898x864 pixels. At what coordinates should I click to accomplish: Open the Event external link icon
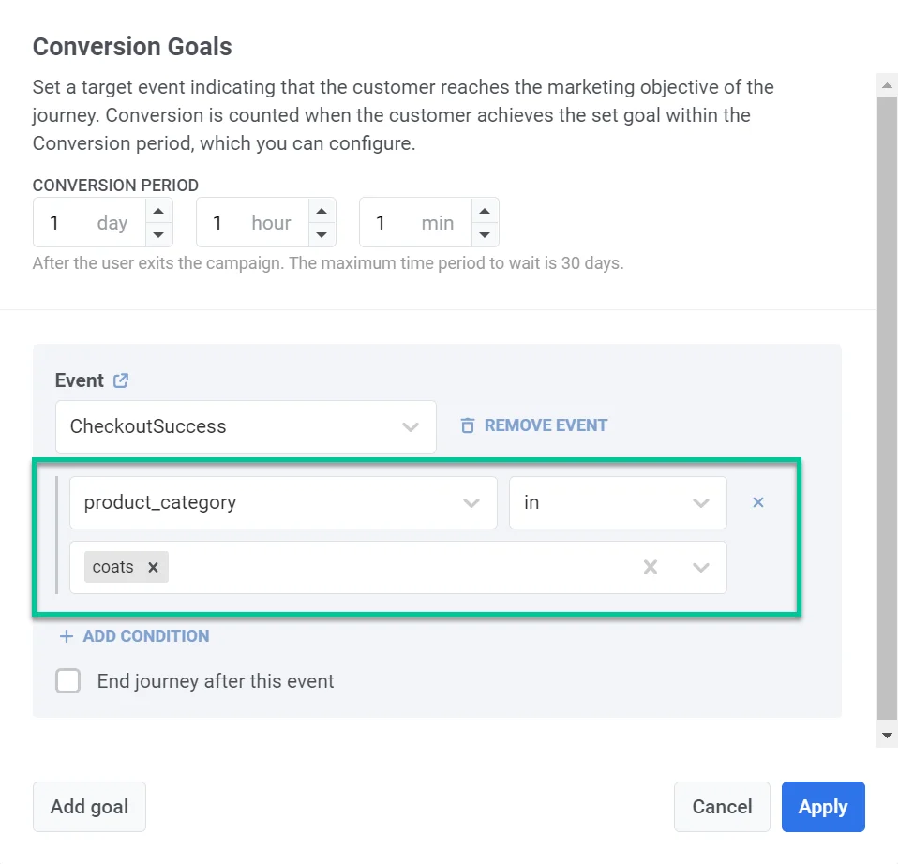[x=121, y=380]
